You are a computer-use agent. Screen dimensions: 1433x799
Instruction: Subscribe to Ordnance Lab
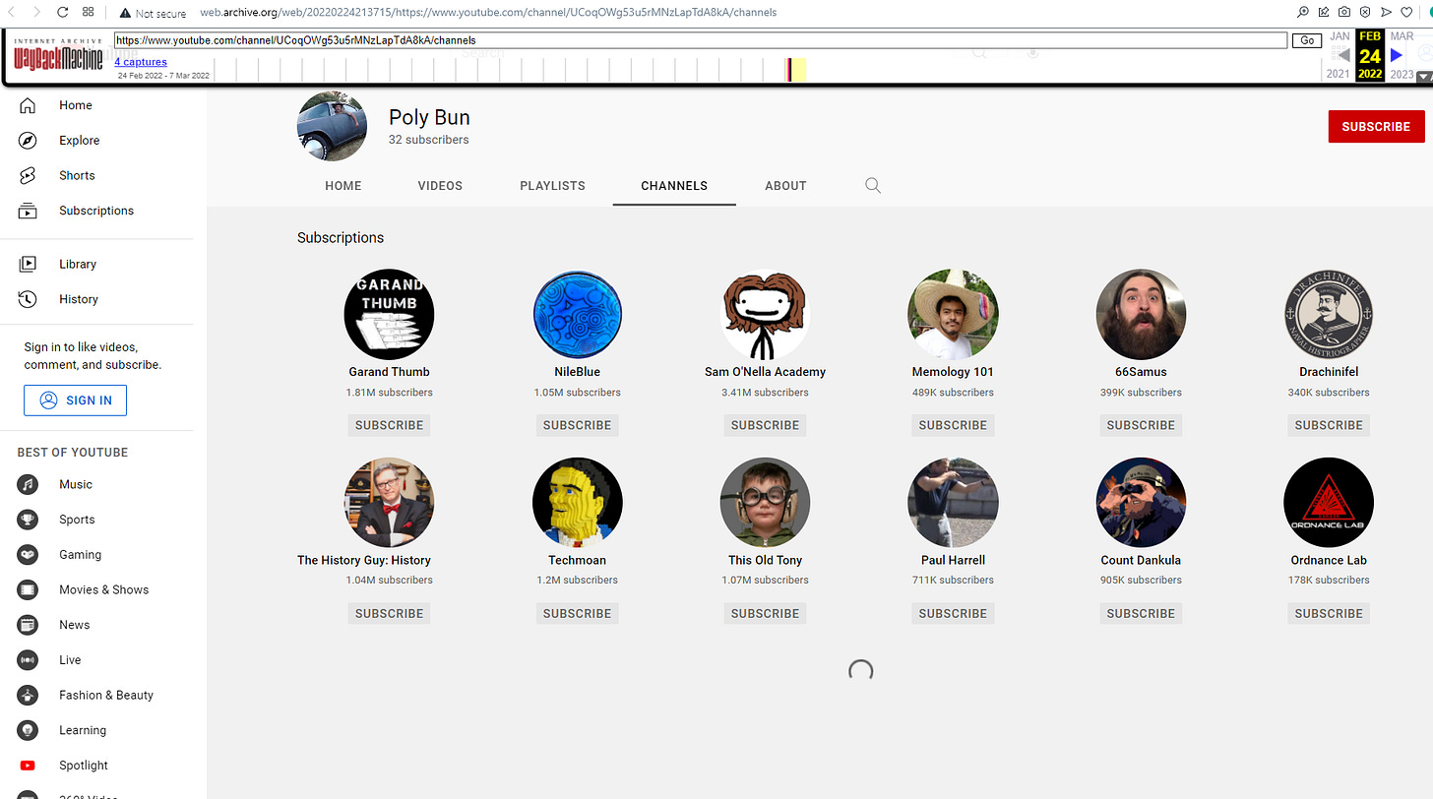[x=1329, y=613]
